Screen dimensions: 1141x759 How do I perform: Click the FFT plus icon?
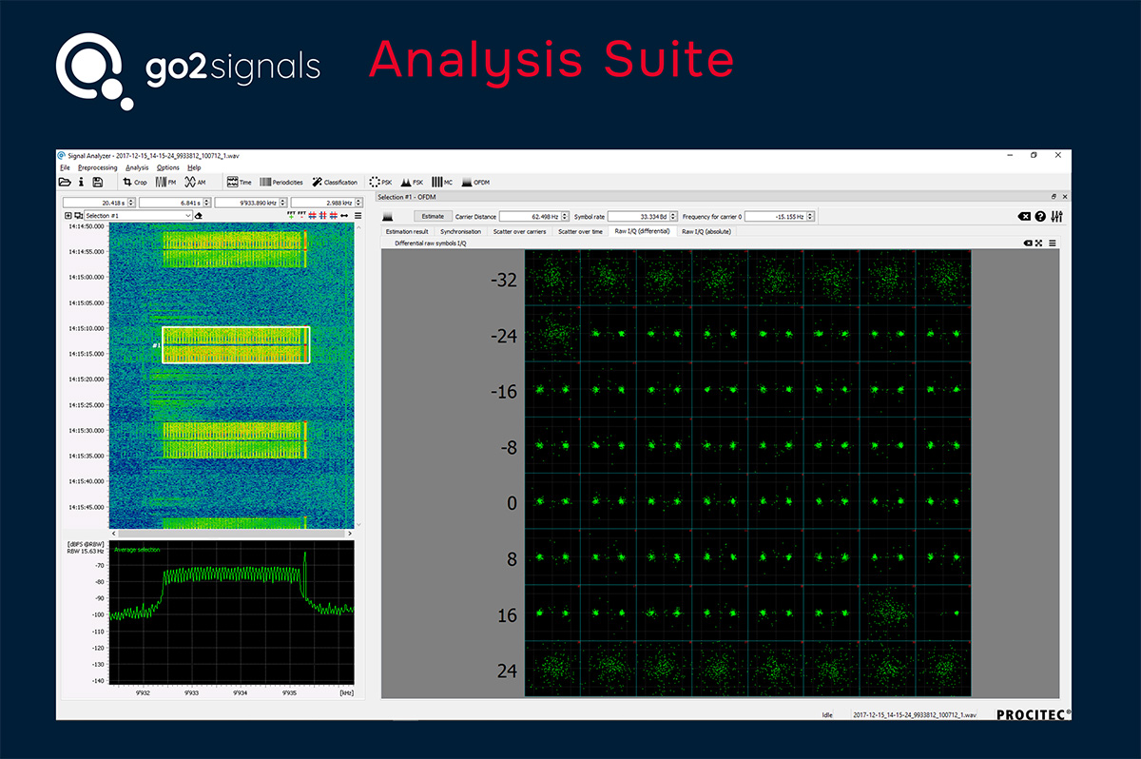tap(291, 216)
